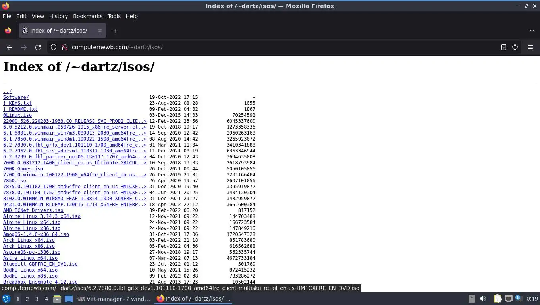Reload the page with the refresh icon

click(x=38, y=47)
